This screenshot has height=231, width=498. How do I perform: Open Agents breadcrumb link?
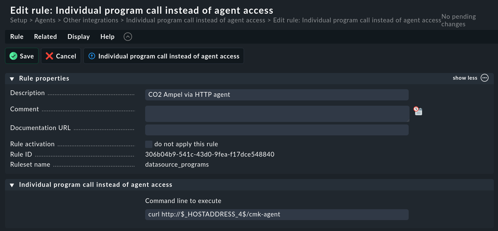pos(45,20)
